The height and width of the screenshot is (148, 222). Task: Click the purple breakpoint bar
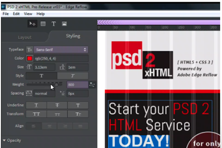click(x=159, y=22)
